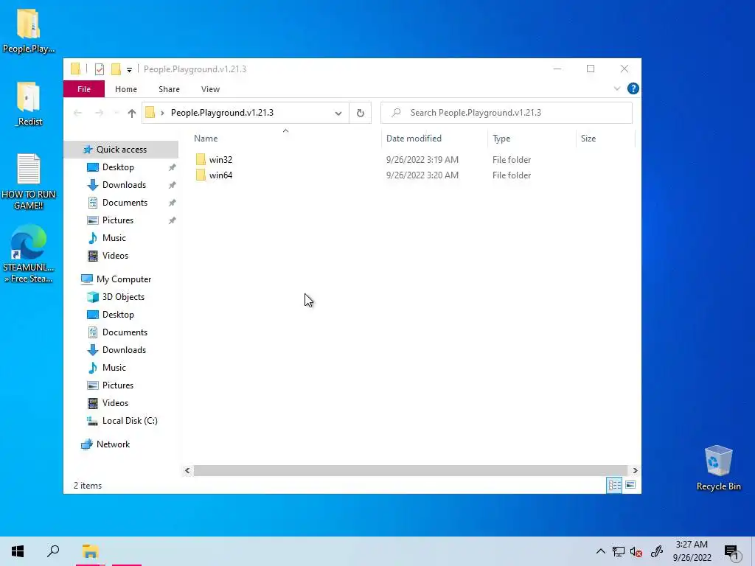Refresh the current folder
755x566 pixels.
coord(360,113)
